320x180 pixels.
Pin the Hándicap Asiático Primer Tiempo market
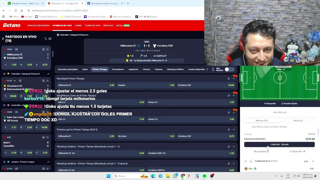pos(229,146)
